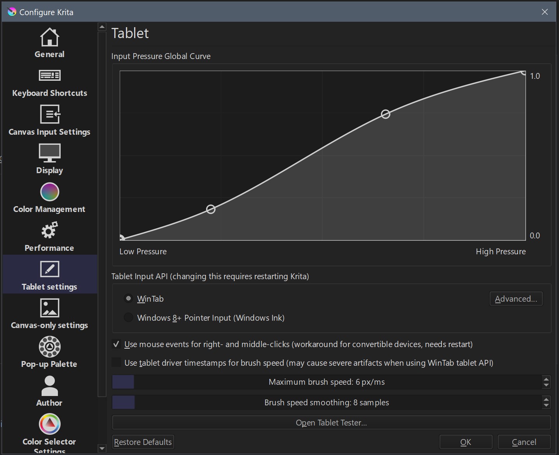Open Canvas-only settings picture icon
The height and width of the screenshot is (455, 559).
[49, 308]
